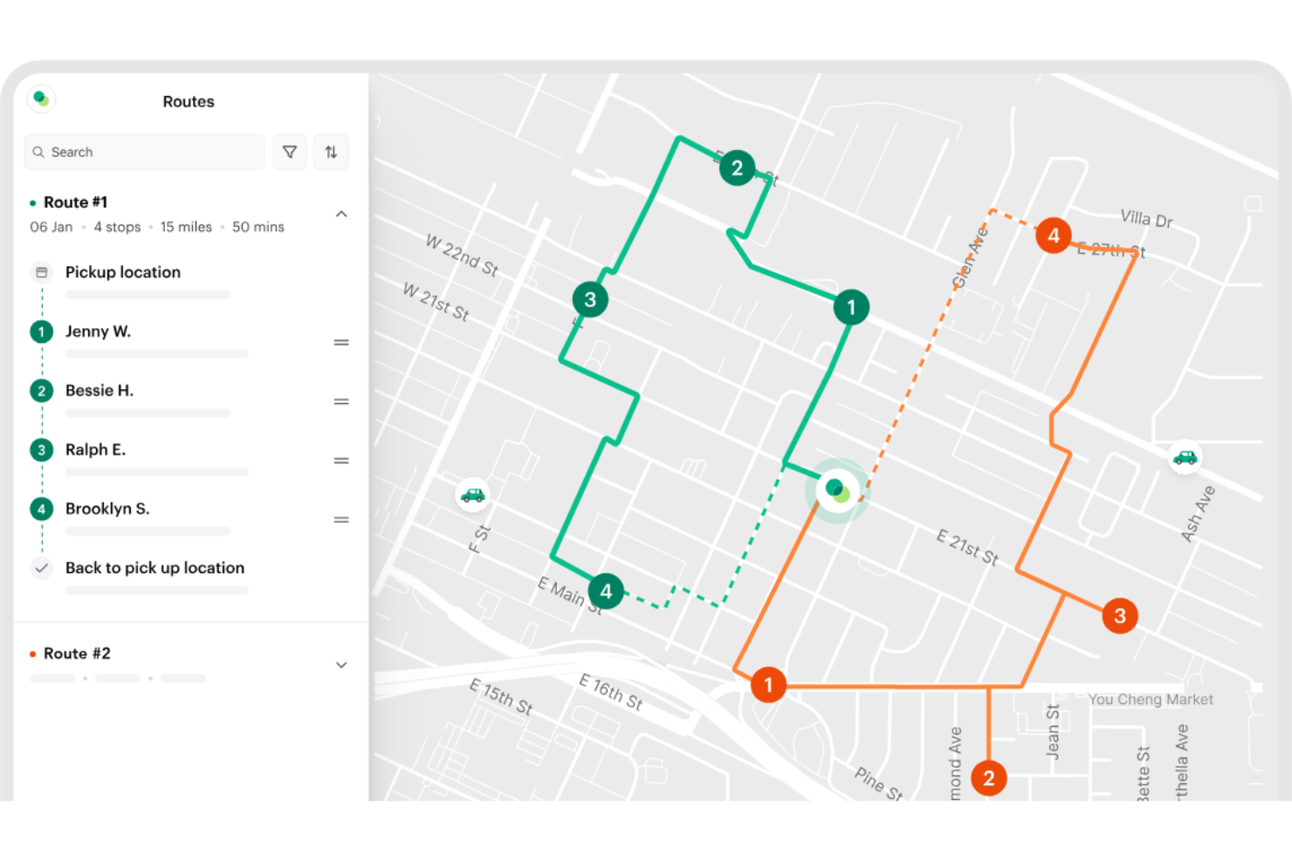Expand the Route #2 chevron
The image size is (1292, 861).
tap(341, 665)
